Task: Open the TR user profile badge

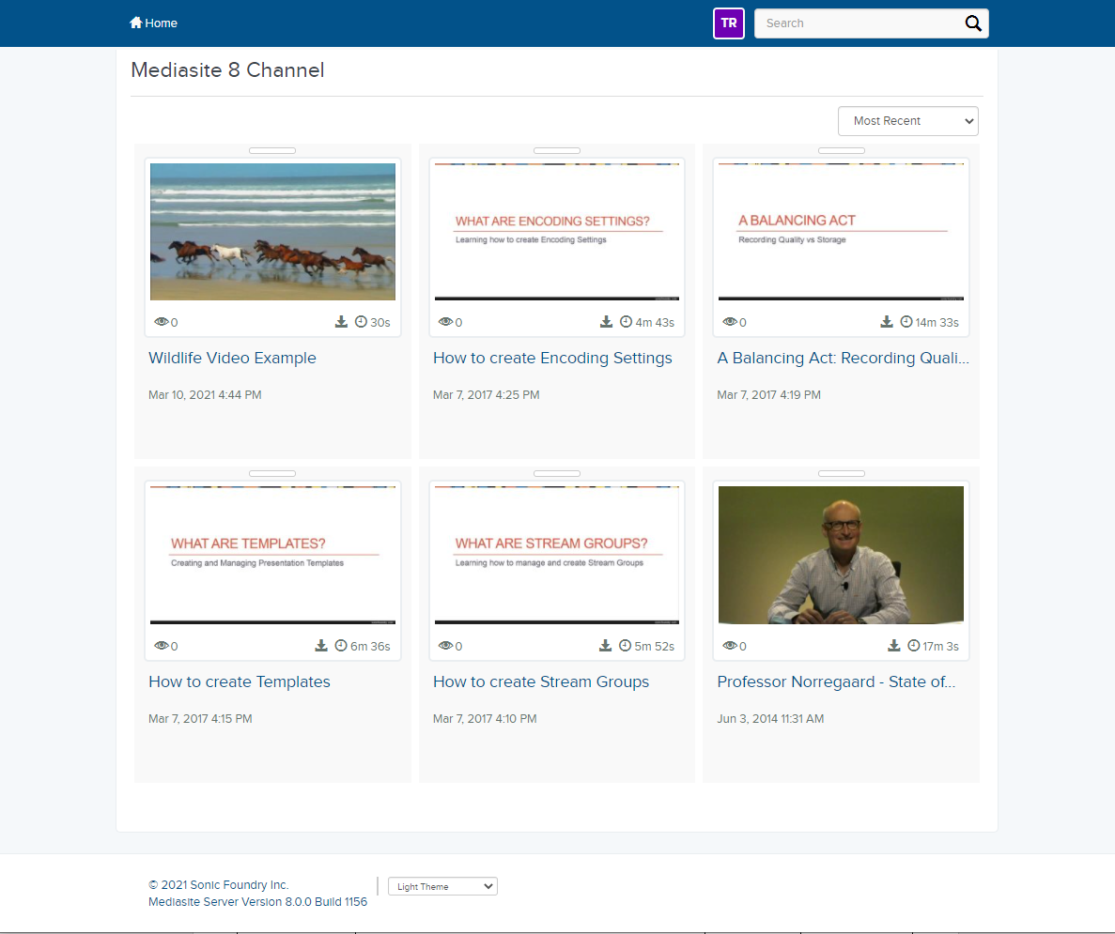Action: click(x=729, y=23)
